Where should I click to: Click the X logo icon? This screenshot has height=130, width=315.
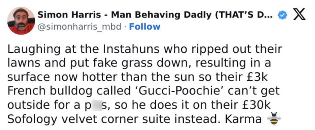299,15
